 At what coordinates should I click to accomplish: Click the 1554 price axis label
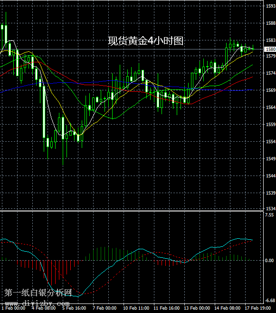coord(271,142)
